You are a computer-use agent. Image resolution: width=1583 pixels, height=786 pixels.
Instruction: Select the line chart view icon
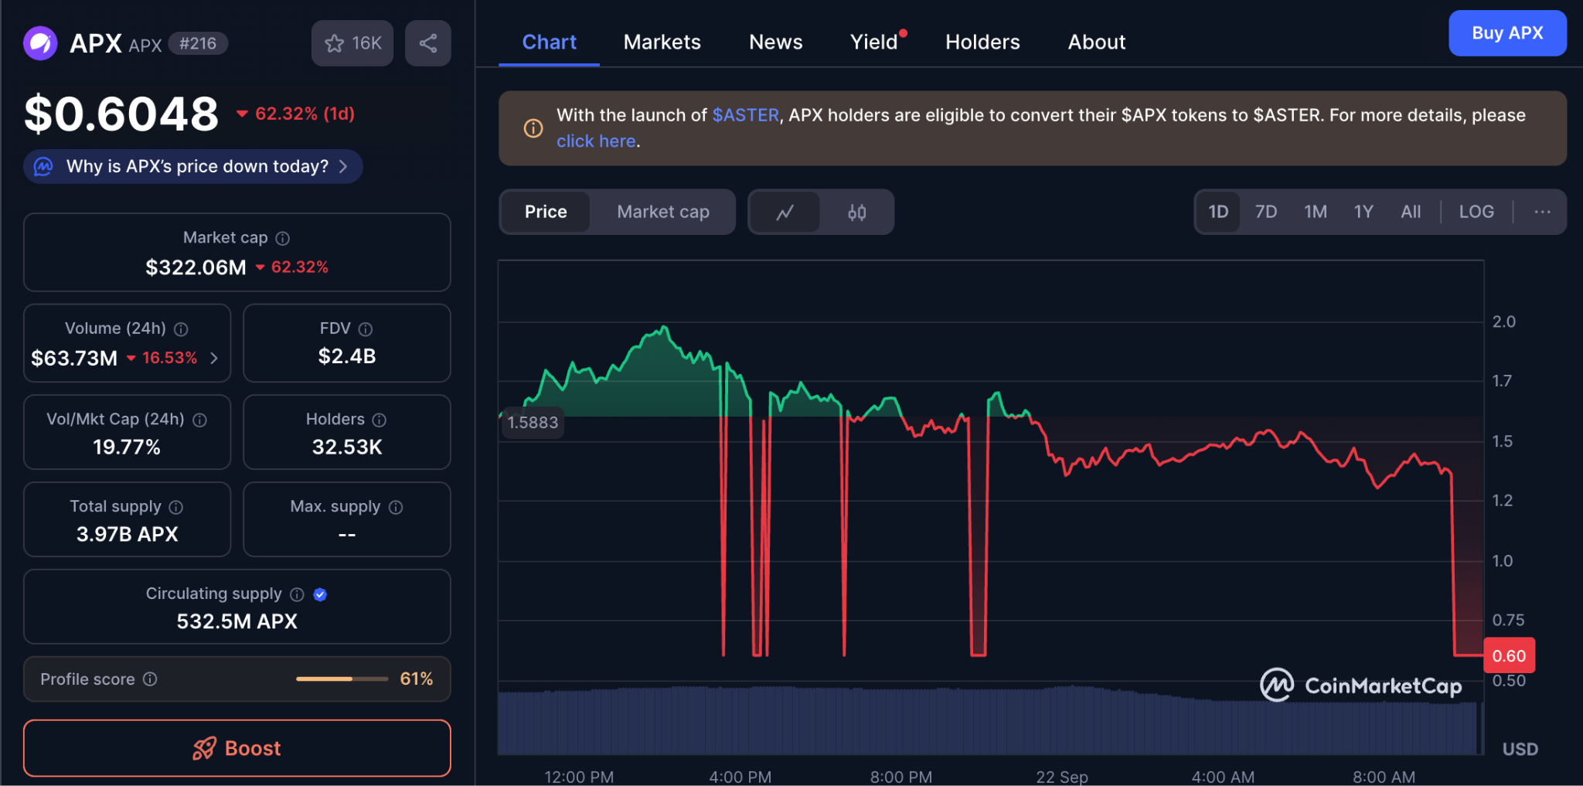coord(785,212)
